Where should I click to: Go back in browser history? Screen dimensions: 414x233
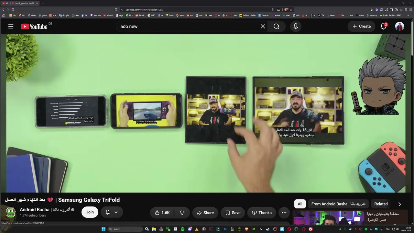point(4,10)
